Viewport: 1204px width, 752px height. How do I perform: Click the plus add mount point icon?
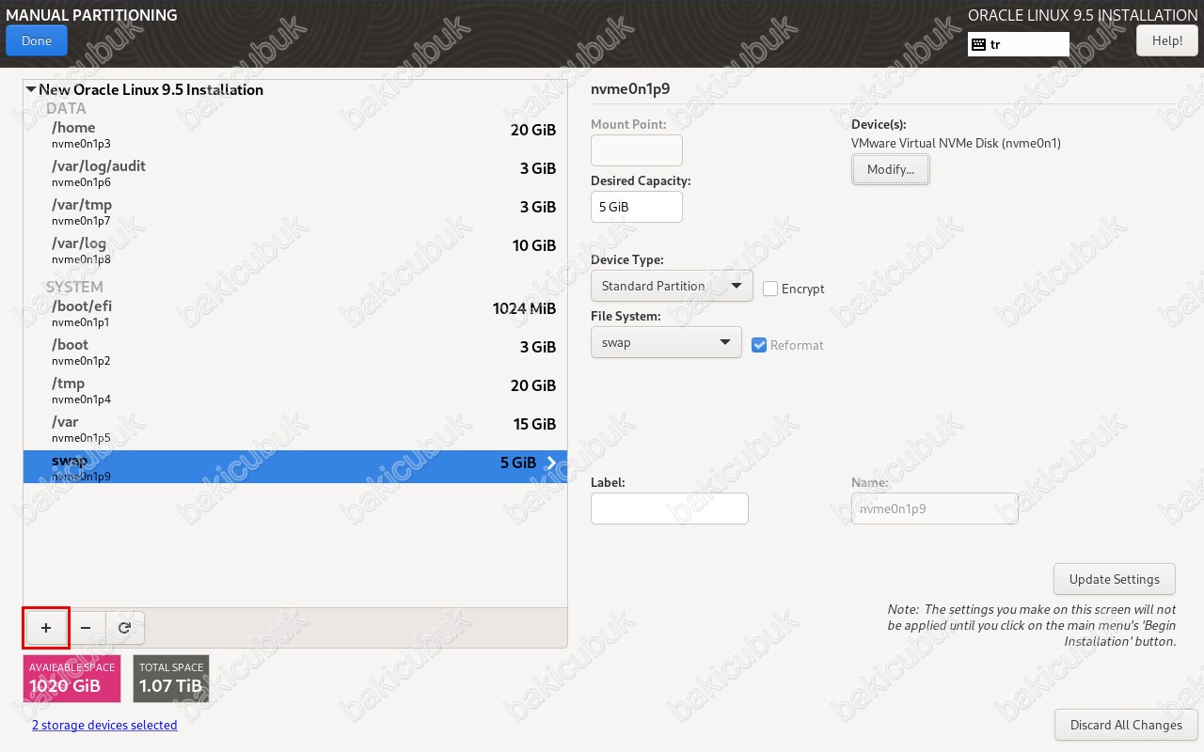[x=46, y=627]
